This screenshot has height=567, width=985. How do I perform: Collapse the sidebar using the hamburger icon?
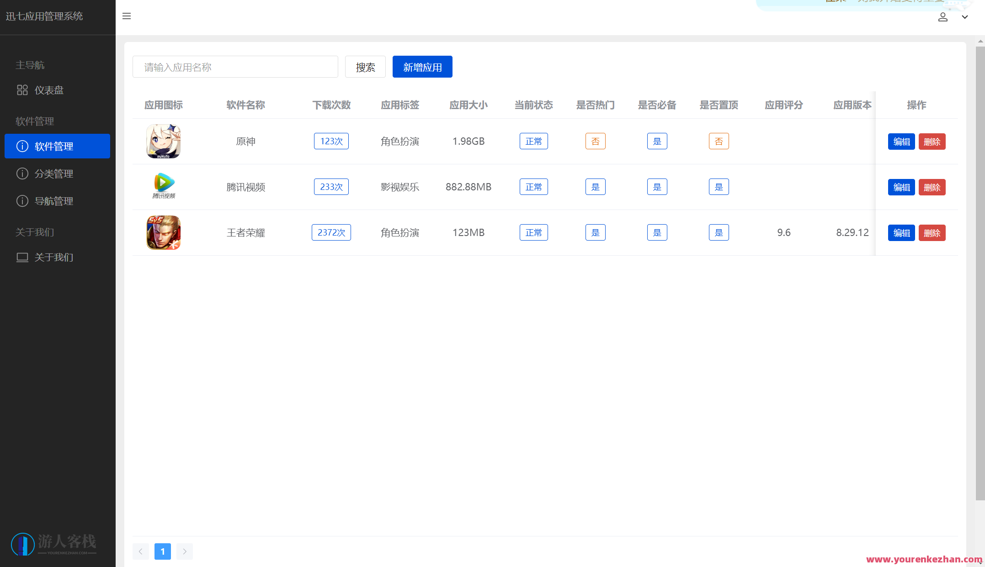pos(126,16)
